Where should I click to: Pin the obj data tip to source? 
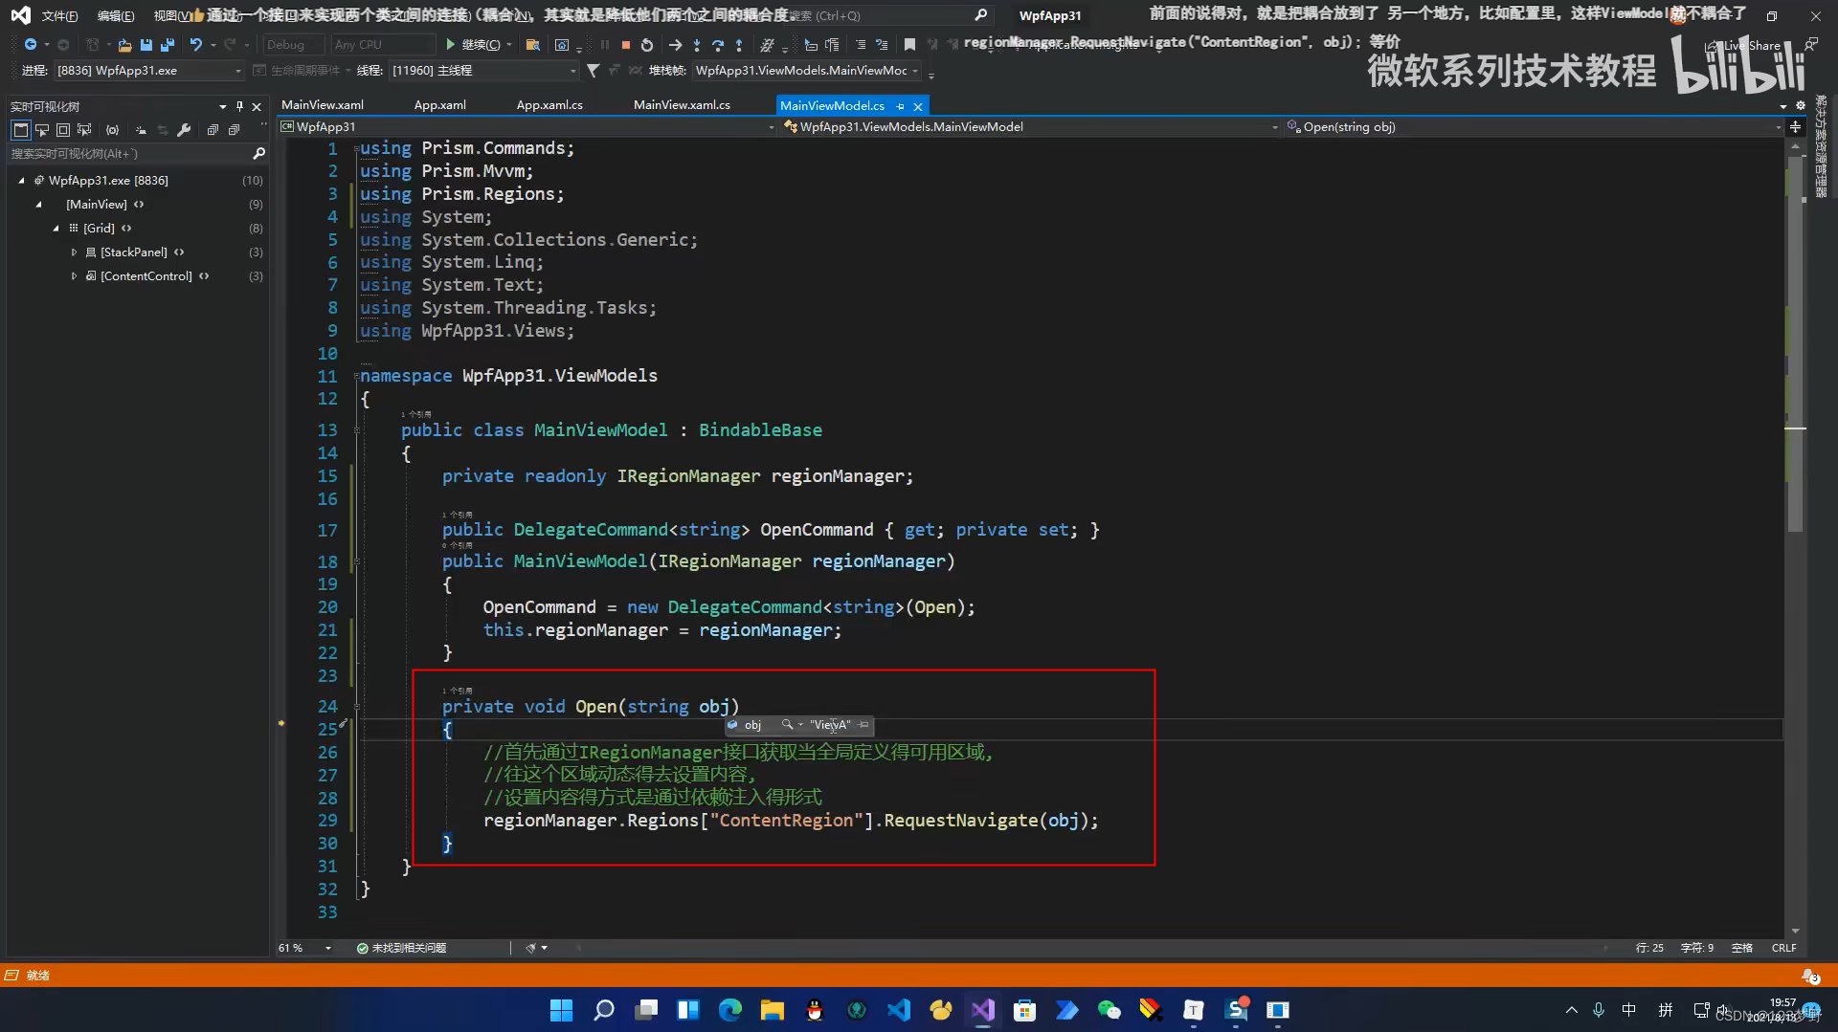863,725
